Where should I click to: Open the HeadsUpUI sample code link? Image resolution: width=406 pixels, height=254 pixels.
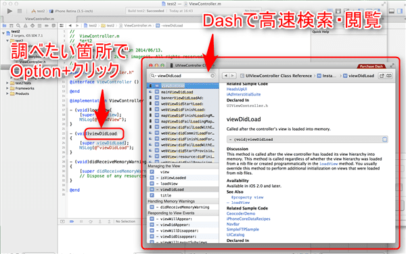point(237,89)
